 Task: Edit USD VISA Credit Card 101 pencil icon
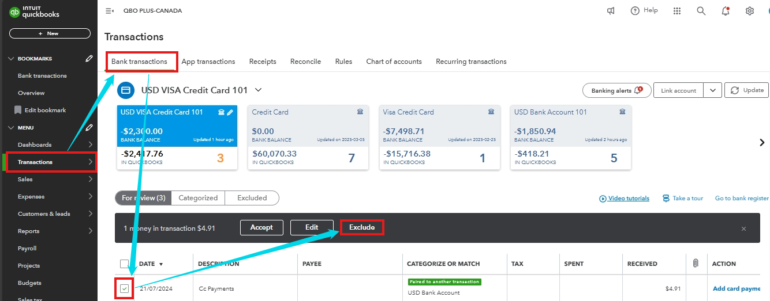click(x=230, y=112)
